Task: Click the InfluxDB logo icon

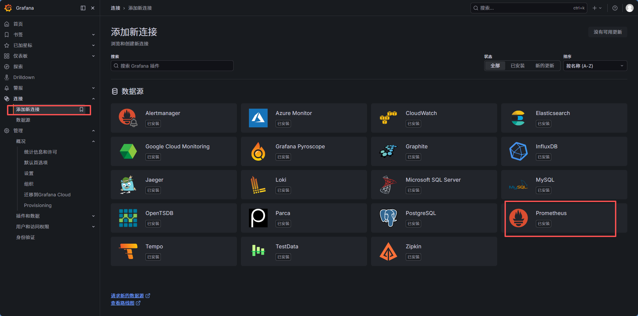Action: click(519, 151)
